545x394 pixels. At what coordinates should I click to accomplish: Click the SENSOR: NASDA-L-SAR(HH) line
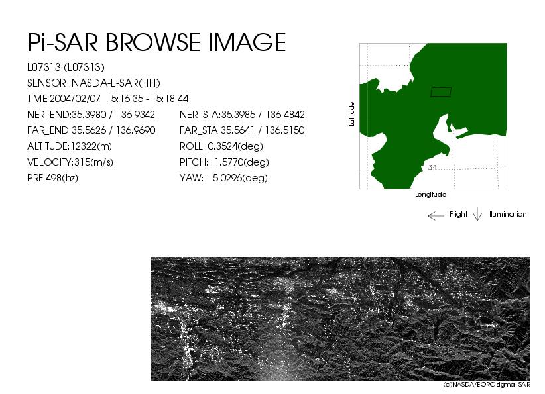93,83
